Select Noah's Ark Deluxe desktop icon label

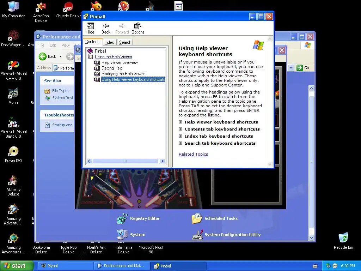96,249
